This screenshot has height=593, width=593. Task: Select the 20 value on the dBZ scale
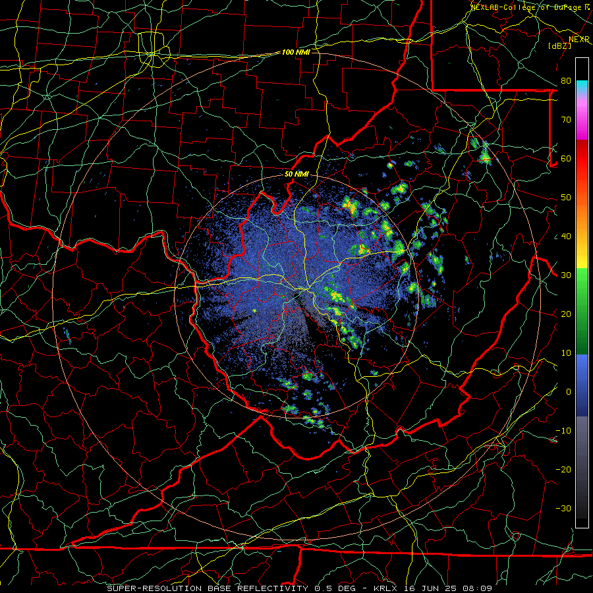566,314
